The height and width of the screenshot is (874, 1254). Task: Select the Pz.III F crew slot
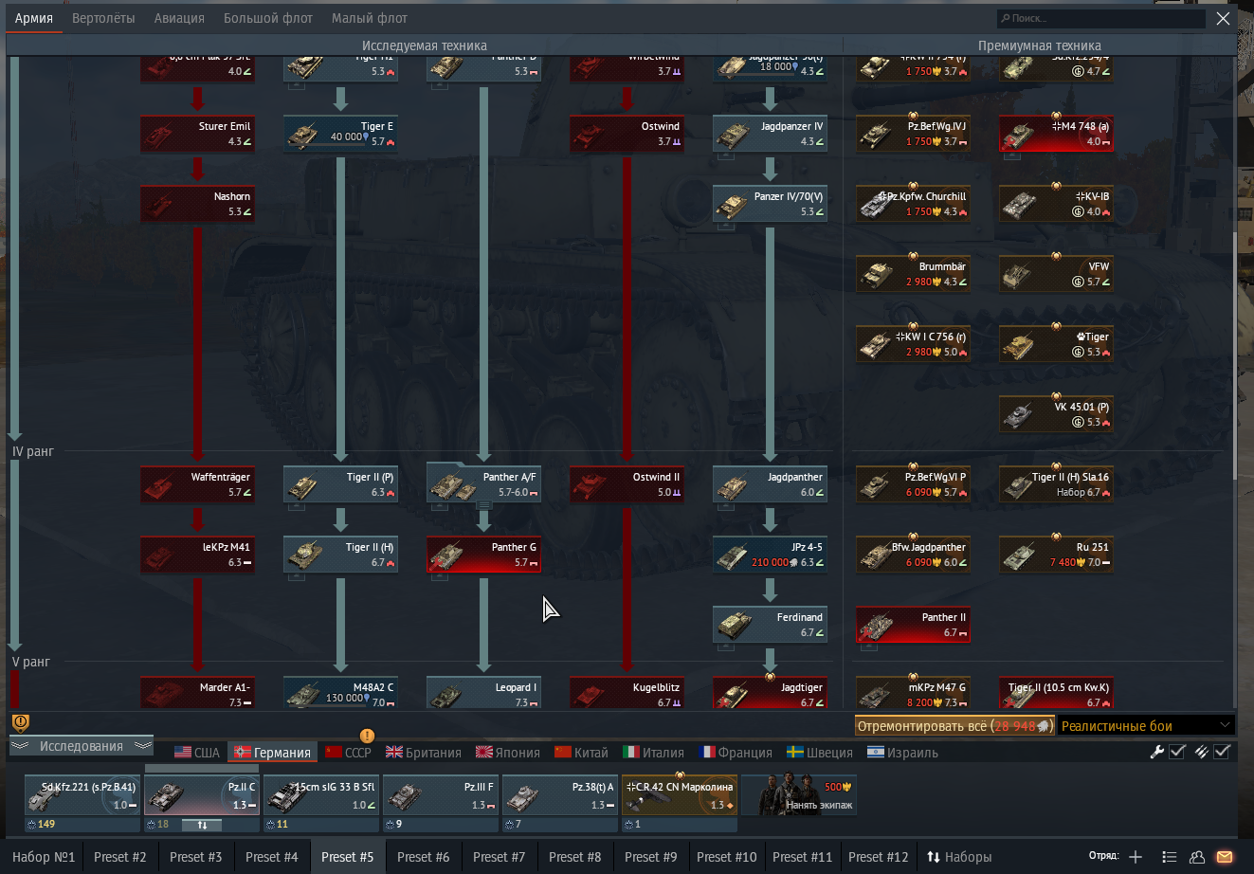coord(440,794)
